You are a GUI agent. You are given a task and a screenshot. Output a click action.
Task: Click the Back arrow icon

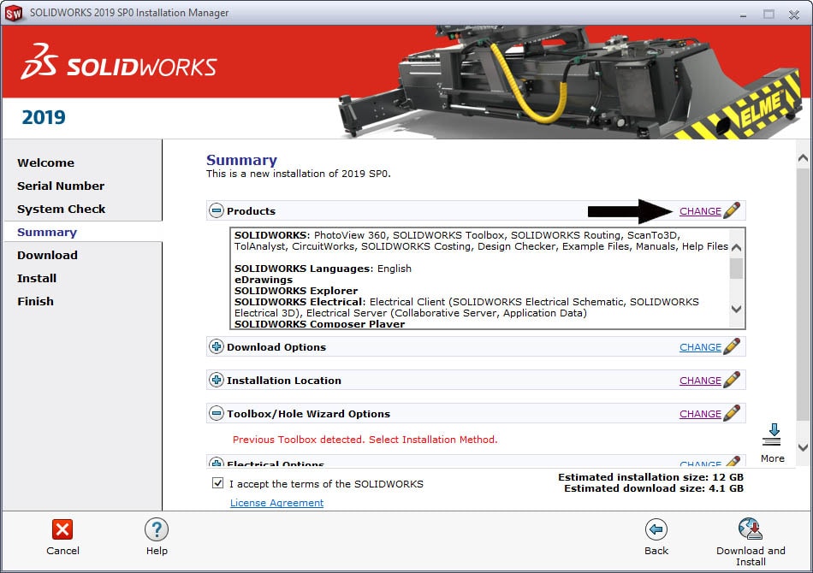(656, 531)
